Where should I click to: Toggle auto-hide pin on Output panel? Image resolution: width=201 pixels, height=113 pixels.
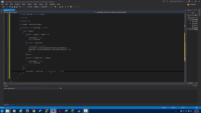(x=195, y=86)
